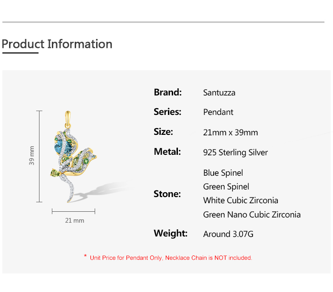Viewport: 333px width, 292px height.
Task: Click the Metal label
Action: 167,152
